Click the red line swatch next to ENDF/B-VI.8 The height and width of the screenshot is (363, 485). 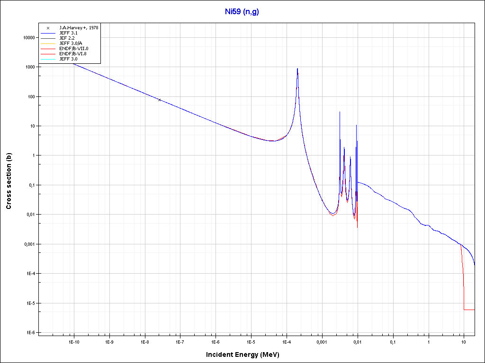[x=48, y=54]
